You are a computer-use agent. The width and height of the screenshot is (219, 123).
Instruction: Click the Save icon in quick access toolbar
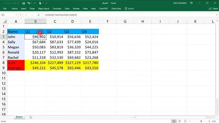[x=24, y=3]
